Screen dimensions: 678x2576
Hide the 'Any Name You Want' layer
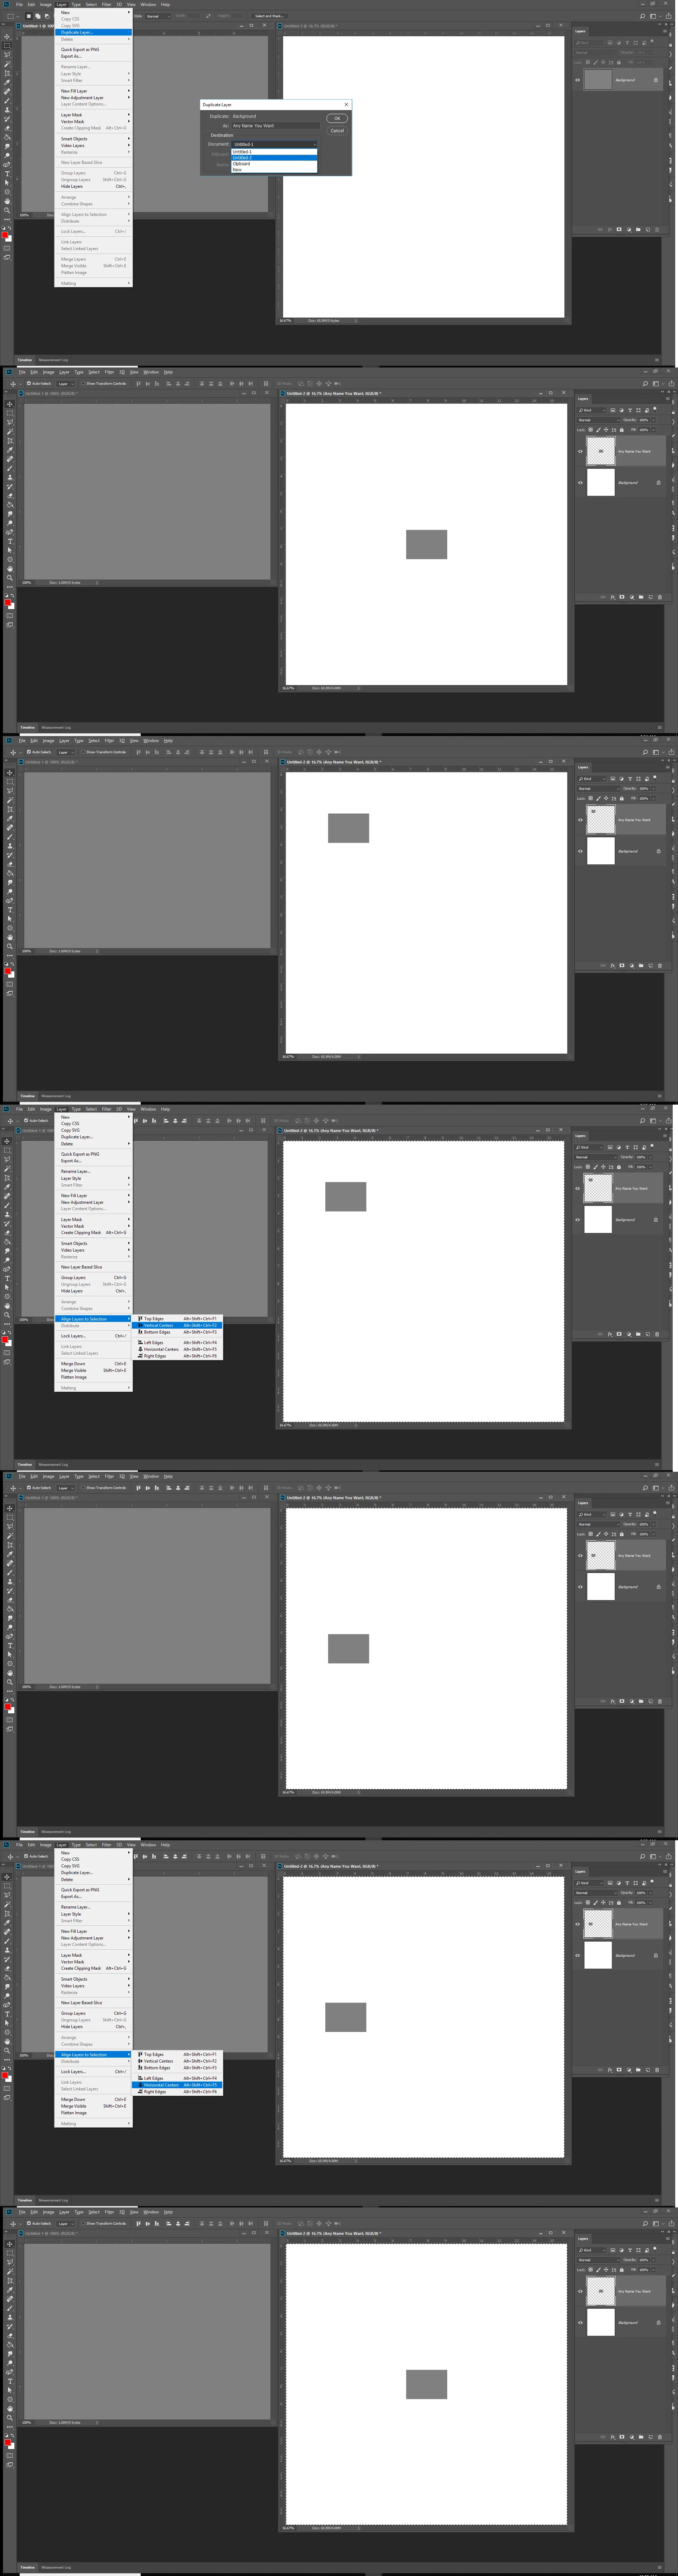(580, 451)
